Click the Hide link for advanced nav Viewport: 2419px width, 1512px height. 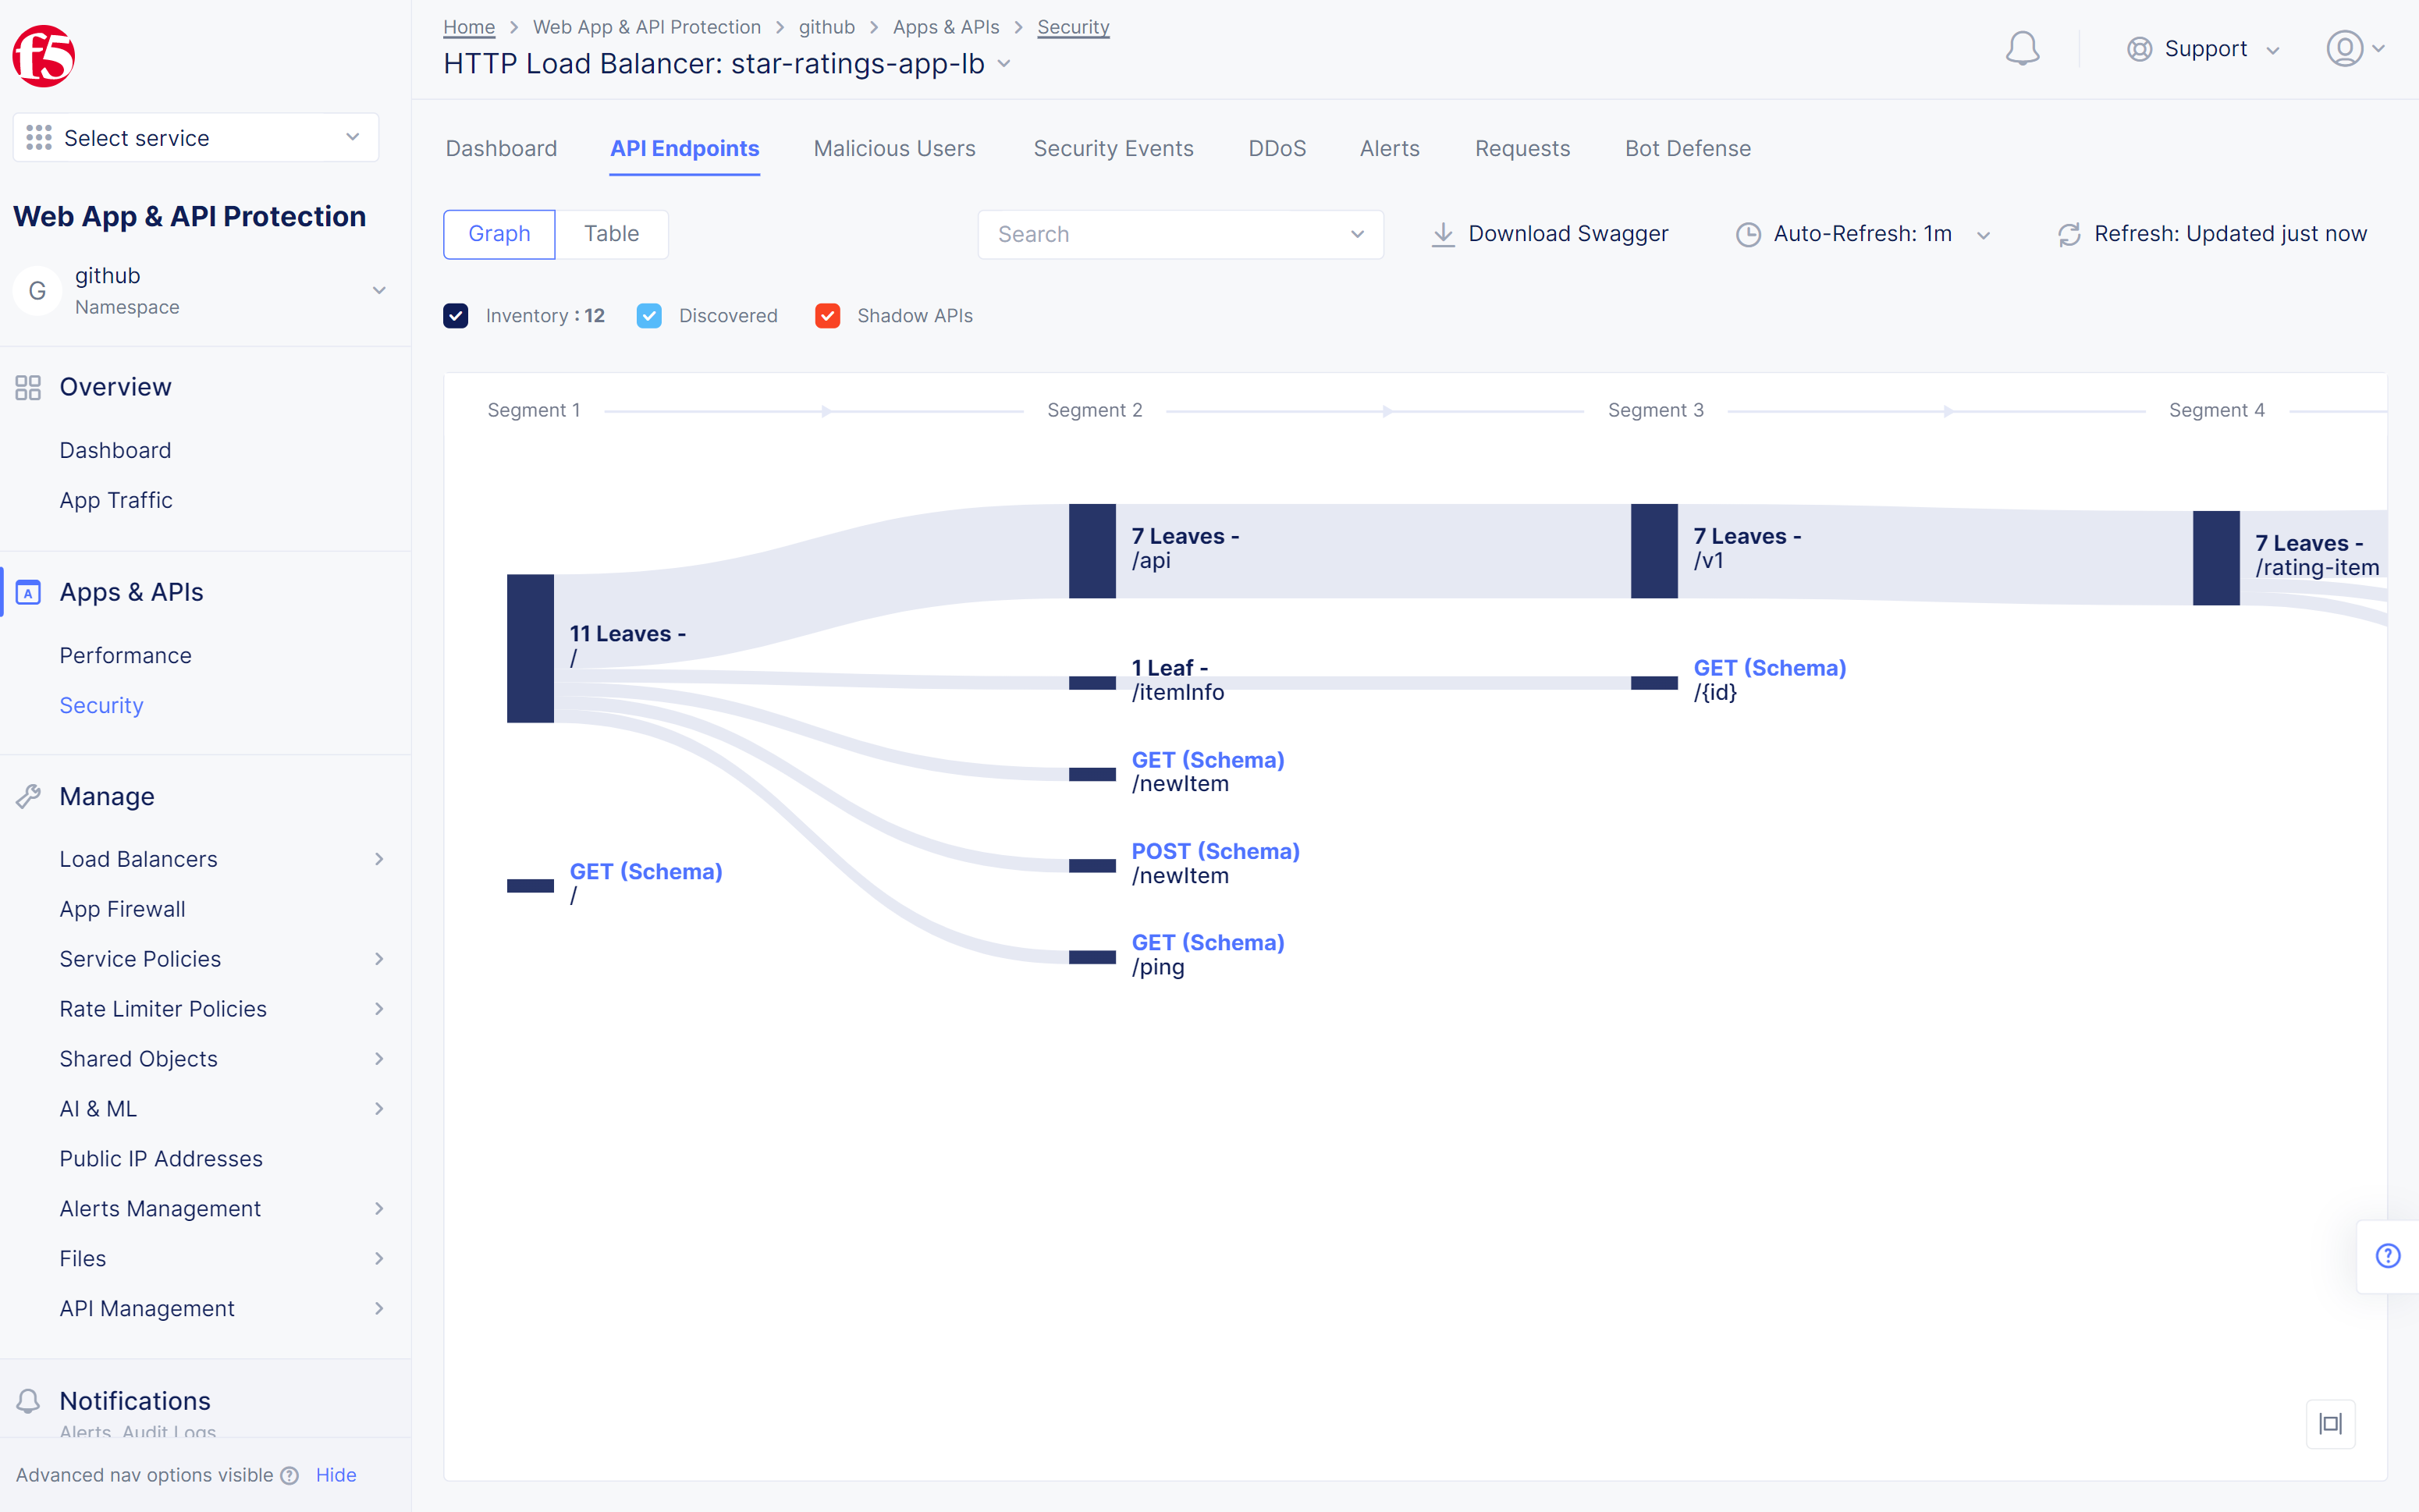(x=336, y=1475)
